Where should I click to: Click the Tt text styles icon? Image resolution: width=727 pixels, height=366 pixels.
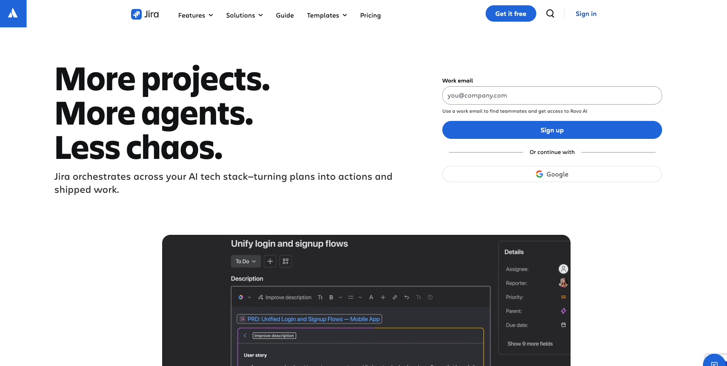point(320,297)
